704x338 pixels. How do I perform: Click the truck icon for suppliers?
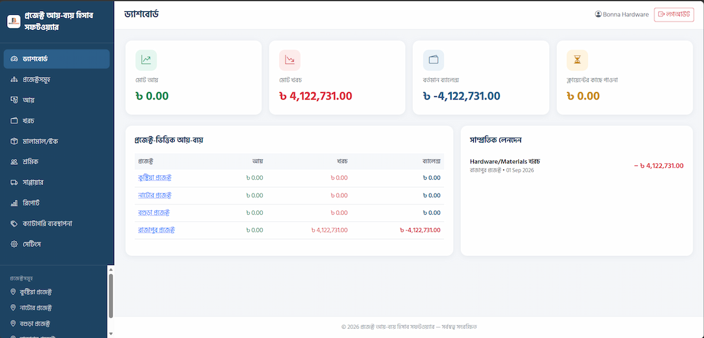(x=14, y=182)
